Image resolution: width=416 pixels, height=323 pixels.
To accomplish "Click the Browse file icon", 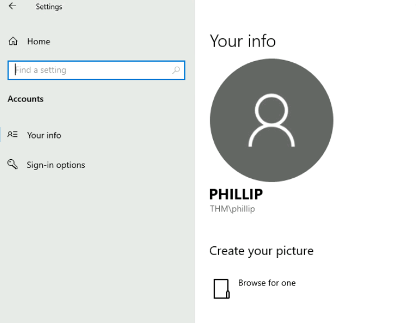I will (x=221, y=289).
